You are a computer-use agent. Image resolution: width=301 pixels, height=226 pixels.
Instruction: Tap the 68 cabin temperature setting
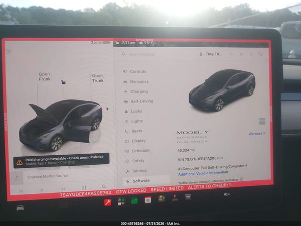tap(64, 205)
